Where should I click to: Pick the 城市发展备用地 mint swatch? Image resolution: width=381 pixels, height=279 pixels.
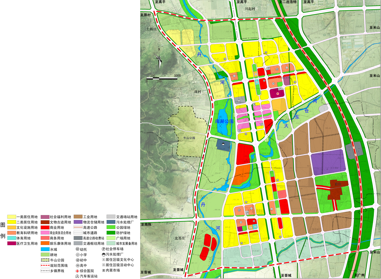pyautogui.click(x=111, y=243)
